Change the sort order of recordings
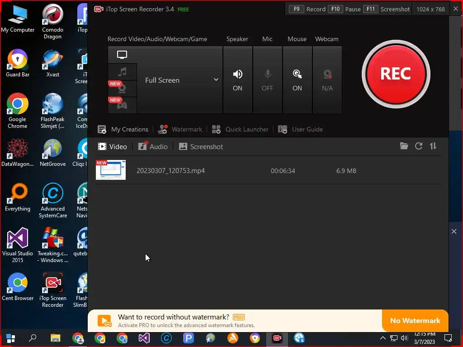 tap(433, 146)
